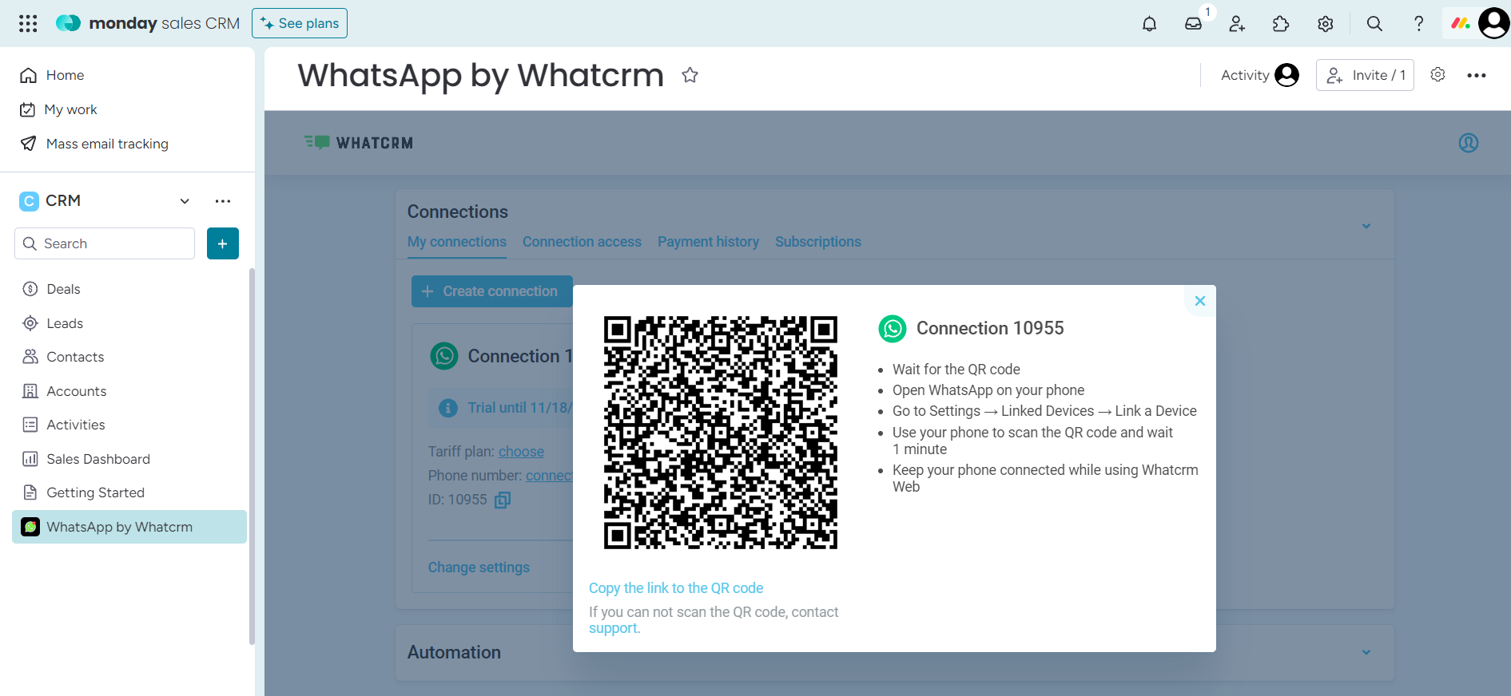1511x696 pixels.
Task: Add WhatsApp by Whatcrm to favorites star
Action: (690, 75)
